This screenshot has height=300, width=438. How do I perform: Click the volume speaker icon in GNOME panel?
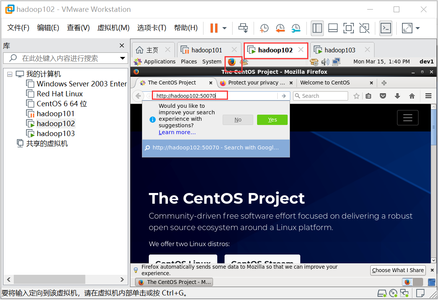click(325, 62)
